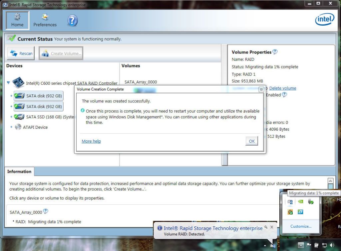Select the Information tab
The image size is (341, 251).
click(19, 172)
